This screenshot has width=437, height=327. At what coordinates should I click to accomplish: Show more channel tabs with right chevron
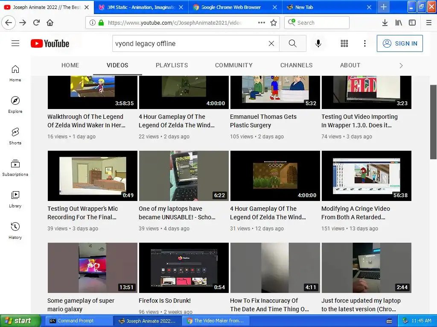coord(401,66)
